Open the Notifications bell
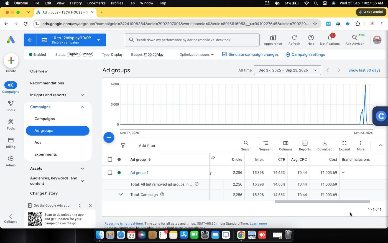 point(330,40)
